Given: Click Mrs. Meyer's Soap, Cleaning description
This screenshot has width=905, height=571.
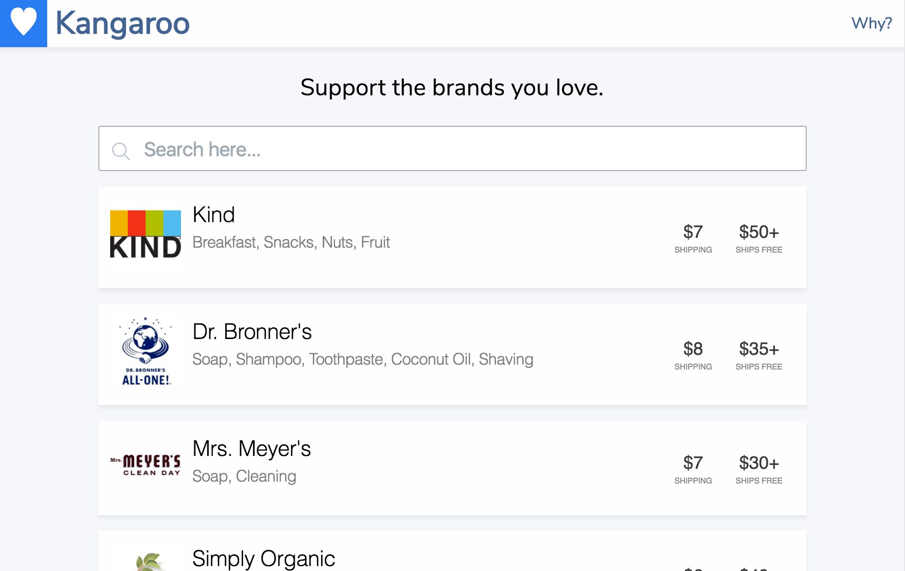Looking at the screenshot, I should 244,476.
